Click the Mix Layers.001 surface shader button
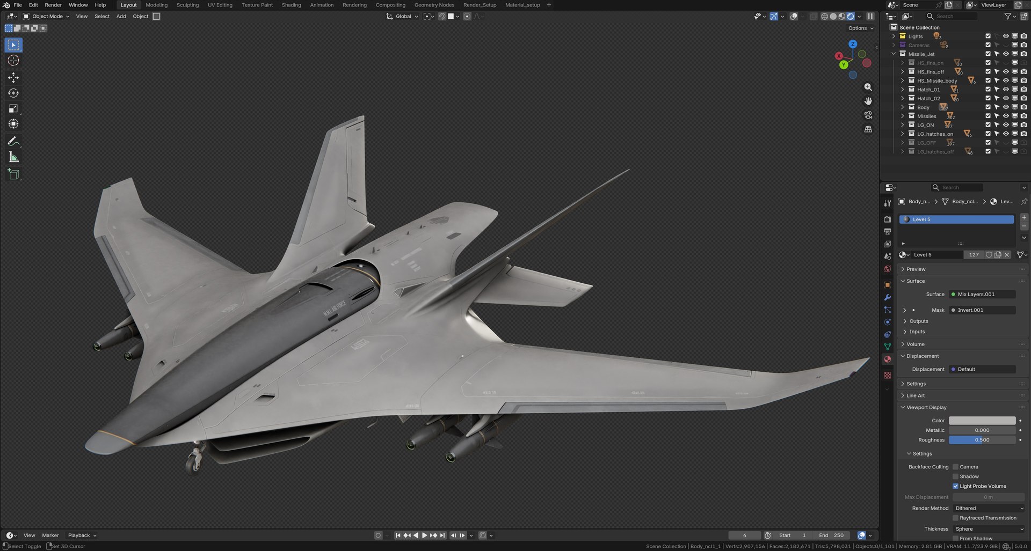The height and width of the screenshot is (551, 1031). 982,295
